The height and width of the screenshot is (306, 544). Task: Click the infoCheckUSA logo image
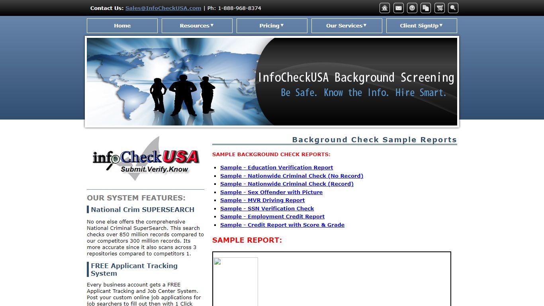146,159
